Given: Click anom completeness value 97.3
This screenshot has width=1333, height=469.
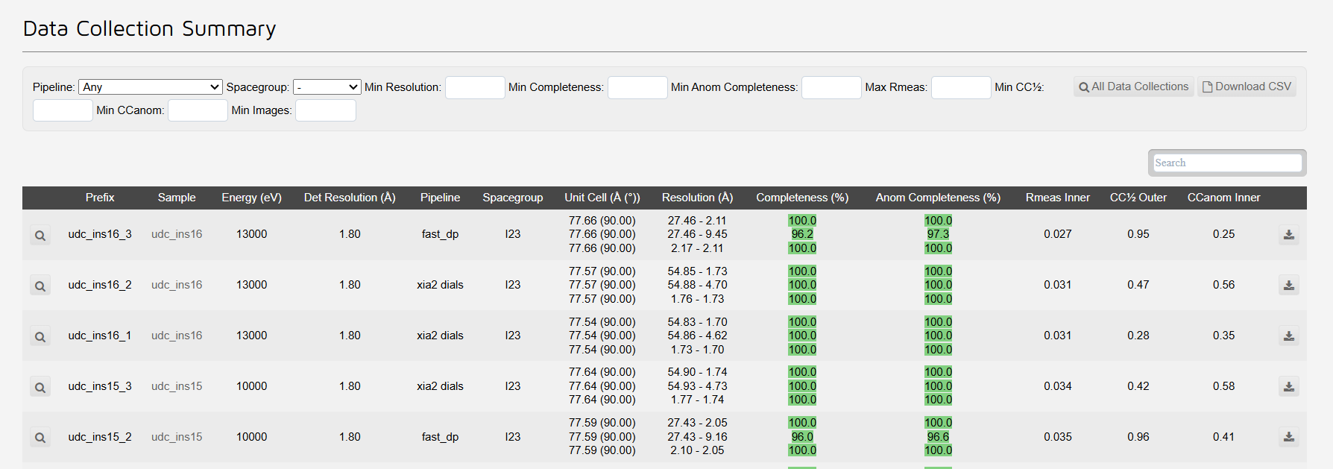Looking at the screenshot, I should pos(938,234).
